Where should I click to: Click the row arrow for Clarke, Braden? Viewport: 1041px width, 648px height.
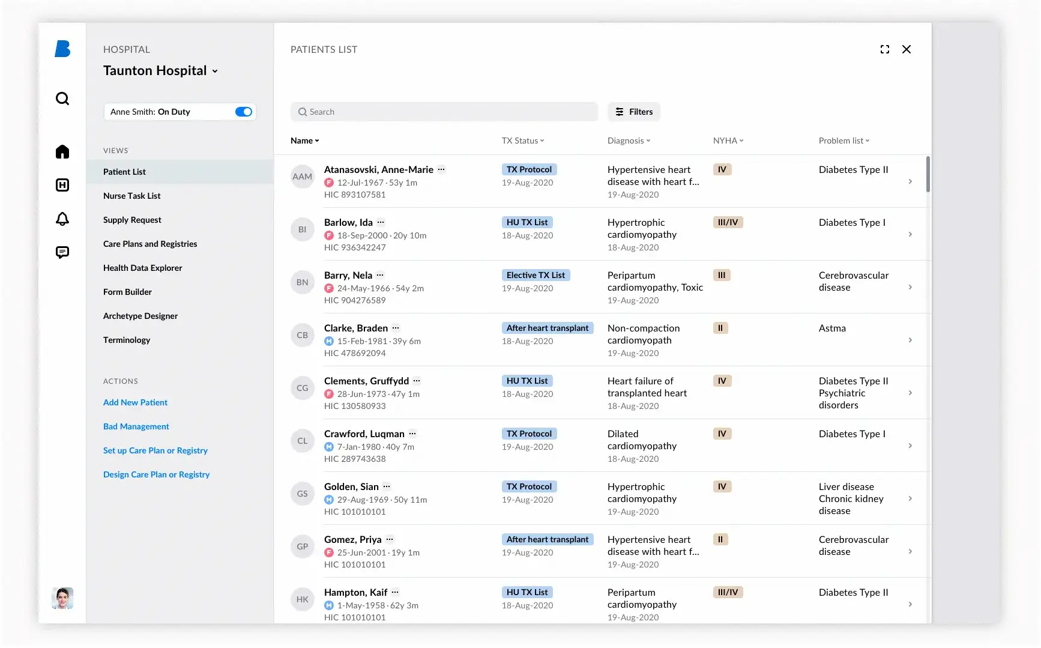[x=910, y=340]
